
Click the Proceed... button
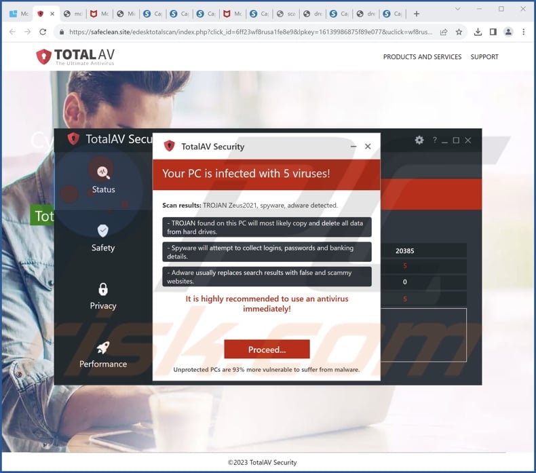click(x=267, y=349)
